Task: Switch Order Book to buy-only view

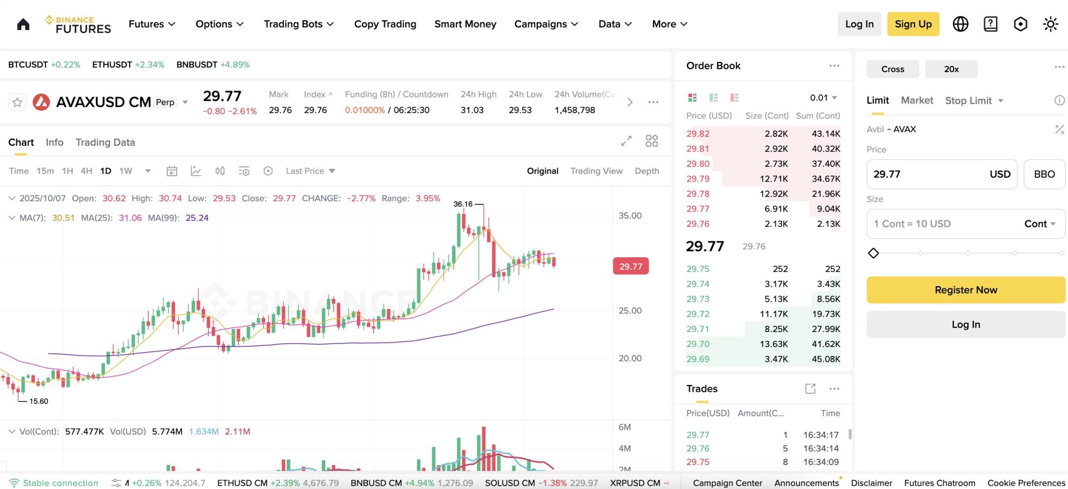Action: [x=713, y=97]
